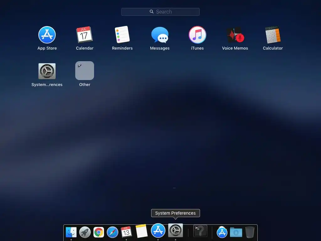The image size is (321, 241).
Task: Open the Trash in the Dock
Action: (x=250, y=232)
